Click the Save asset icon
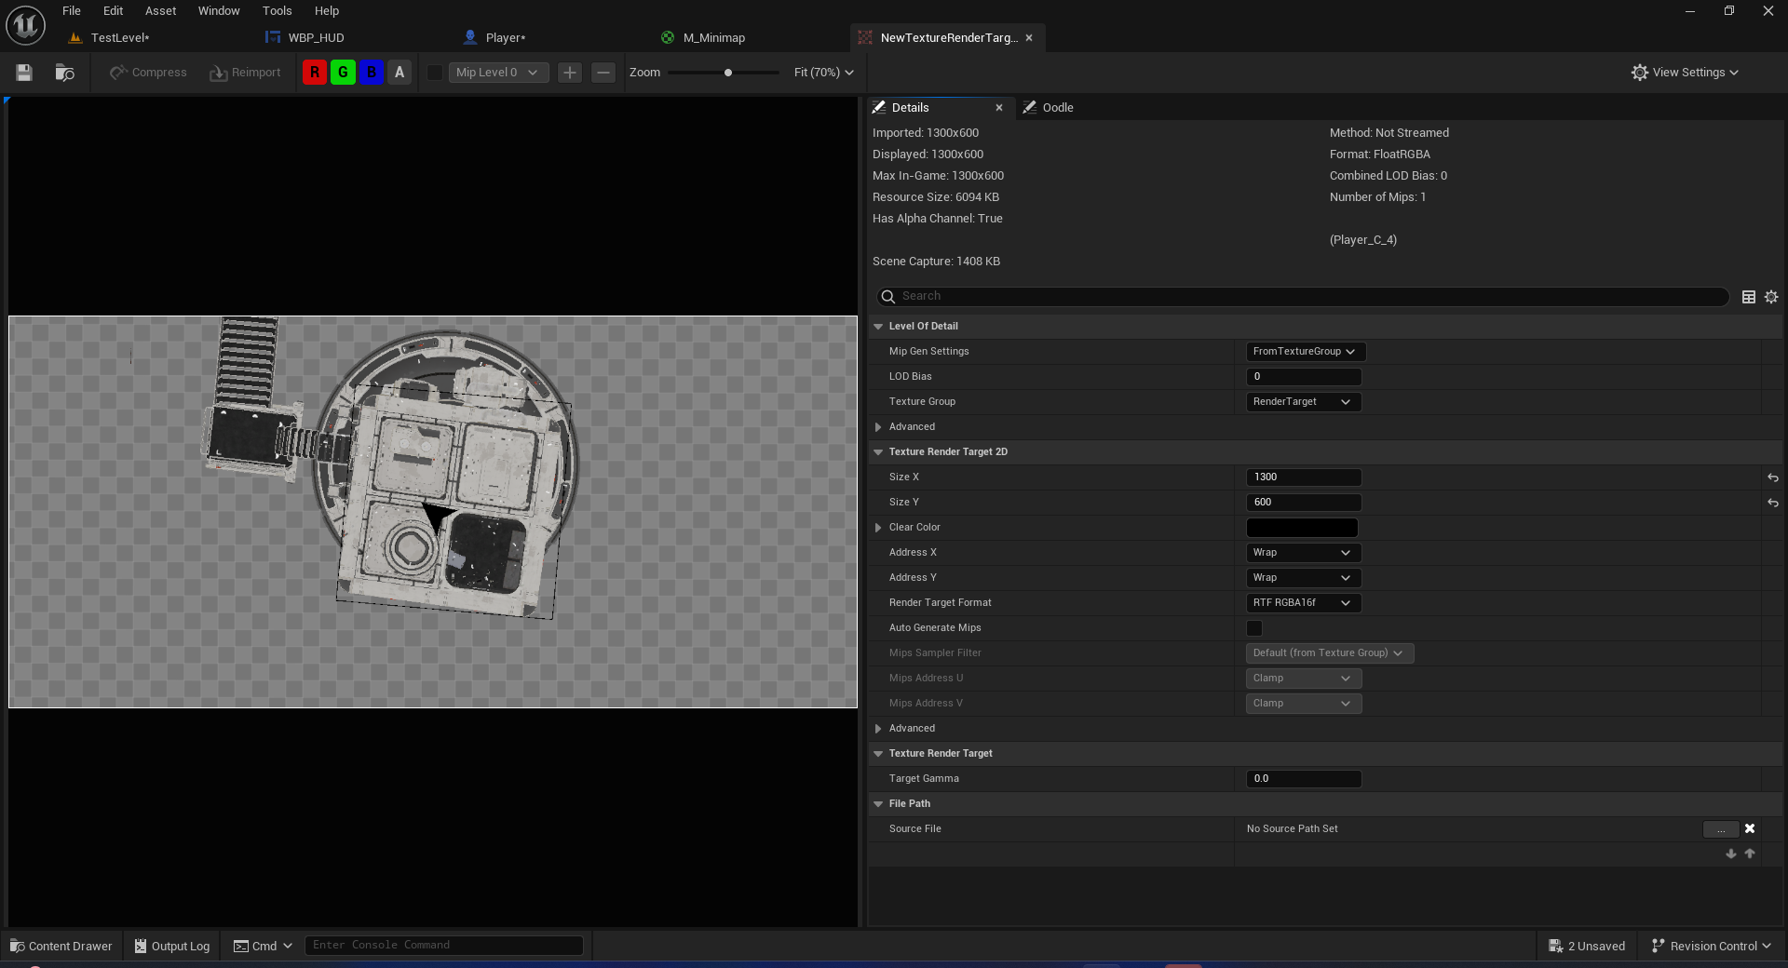 24,73
